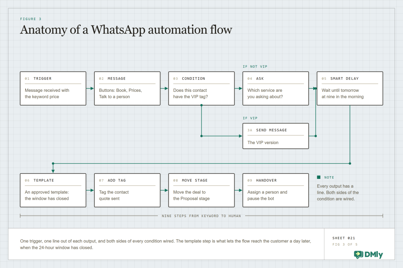Select the 01 TRIGGER step box

coord(53,88)
